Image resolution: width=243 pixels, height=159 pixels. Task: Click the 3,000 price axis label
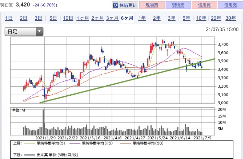[x=223, y=103]
